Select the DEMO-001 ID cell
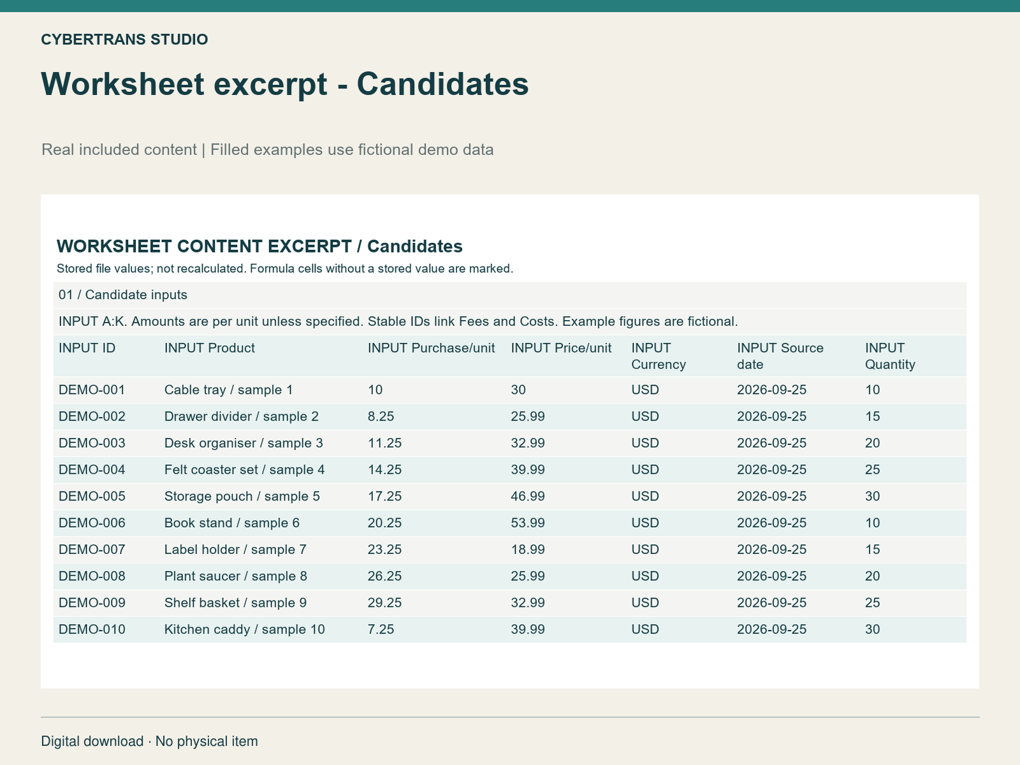 (x=92, y=390)
